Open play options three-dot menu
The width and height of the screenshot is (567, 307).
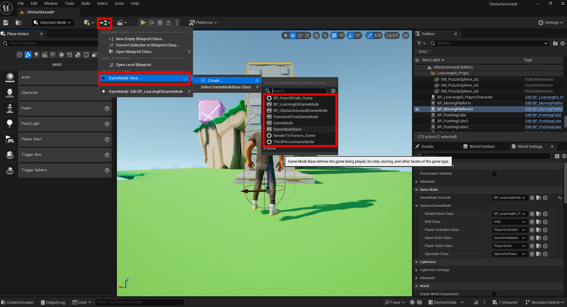pyautogui.click(x=177, y=23)
